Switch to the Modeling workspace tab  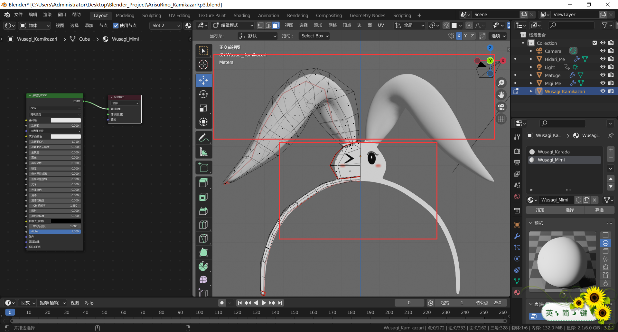125,15
